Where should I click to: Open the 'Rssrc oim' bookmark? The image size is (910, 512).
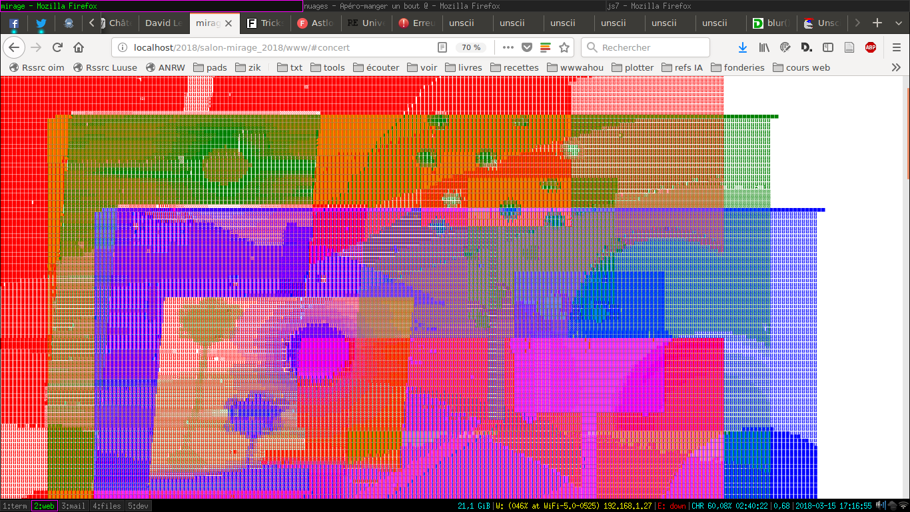tap(37, 67)
